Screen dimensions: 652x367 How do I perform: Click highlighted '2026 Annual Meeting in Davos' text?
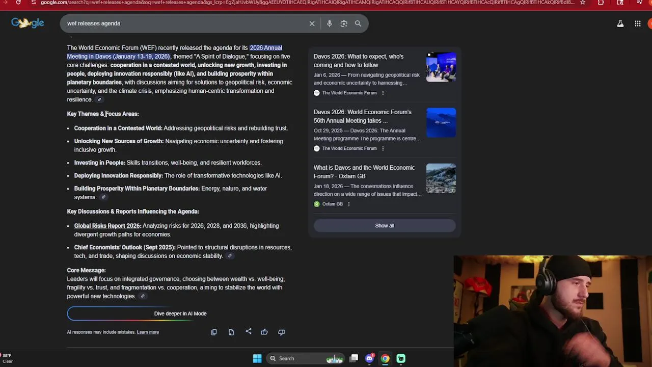[x=175, y=52]
